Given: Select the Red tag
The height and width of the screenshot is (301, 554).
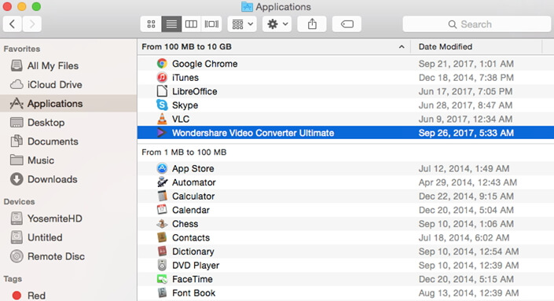Looking at the screenshot, I should coord(68,295).
